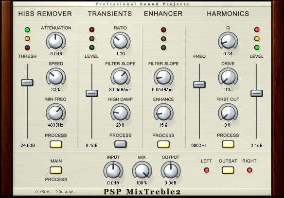
Task: Click the red LED in Harmonics
Action: pos(257,30)
